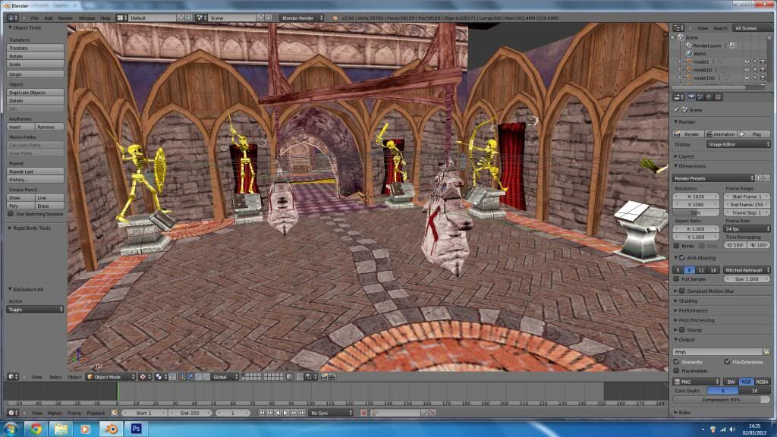Viewport: 777px width, 437px height.
Task: Enable the Placeholders checkbox
Action: (x=677, y=370)
